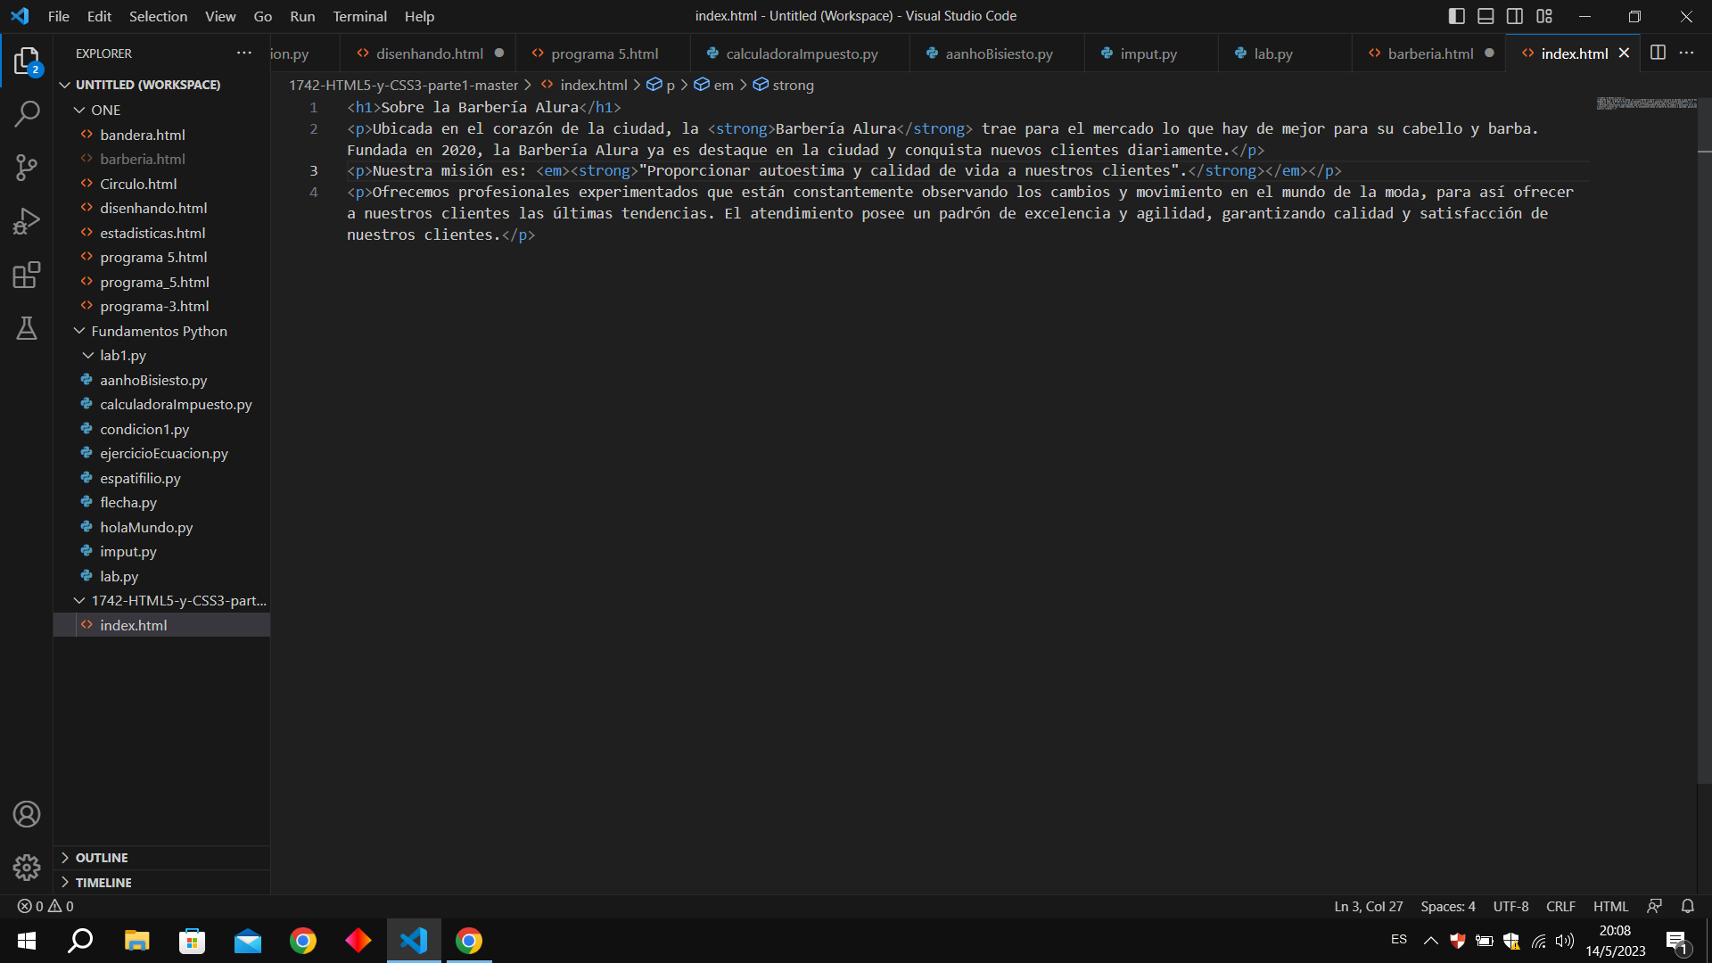Switch to barberia.html tab

(x=1429, y=53)
